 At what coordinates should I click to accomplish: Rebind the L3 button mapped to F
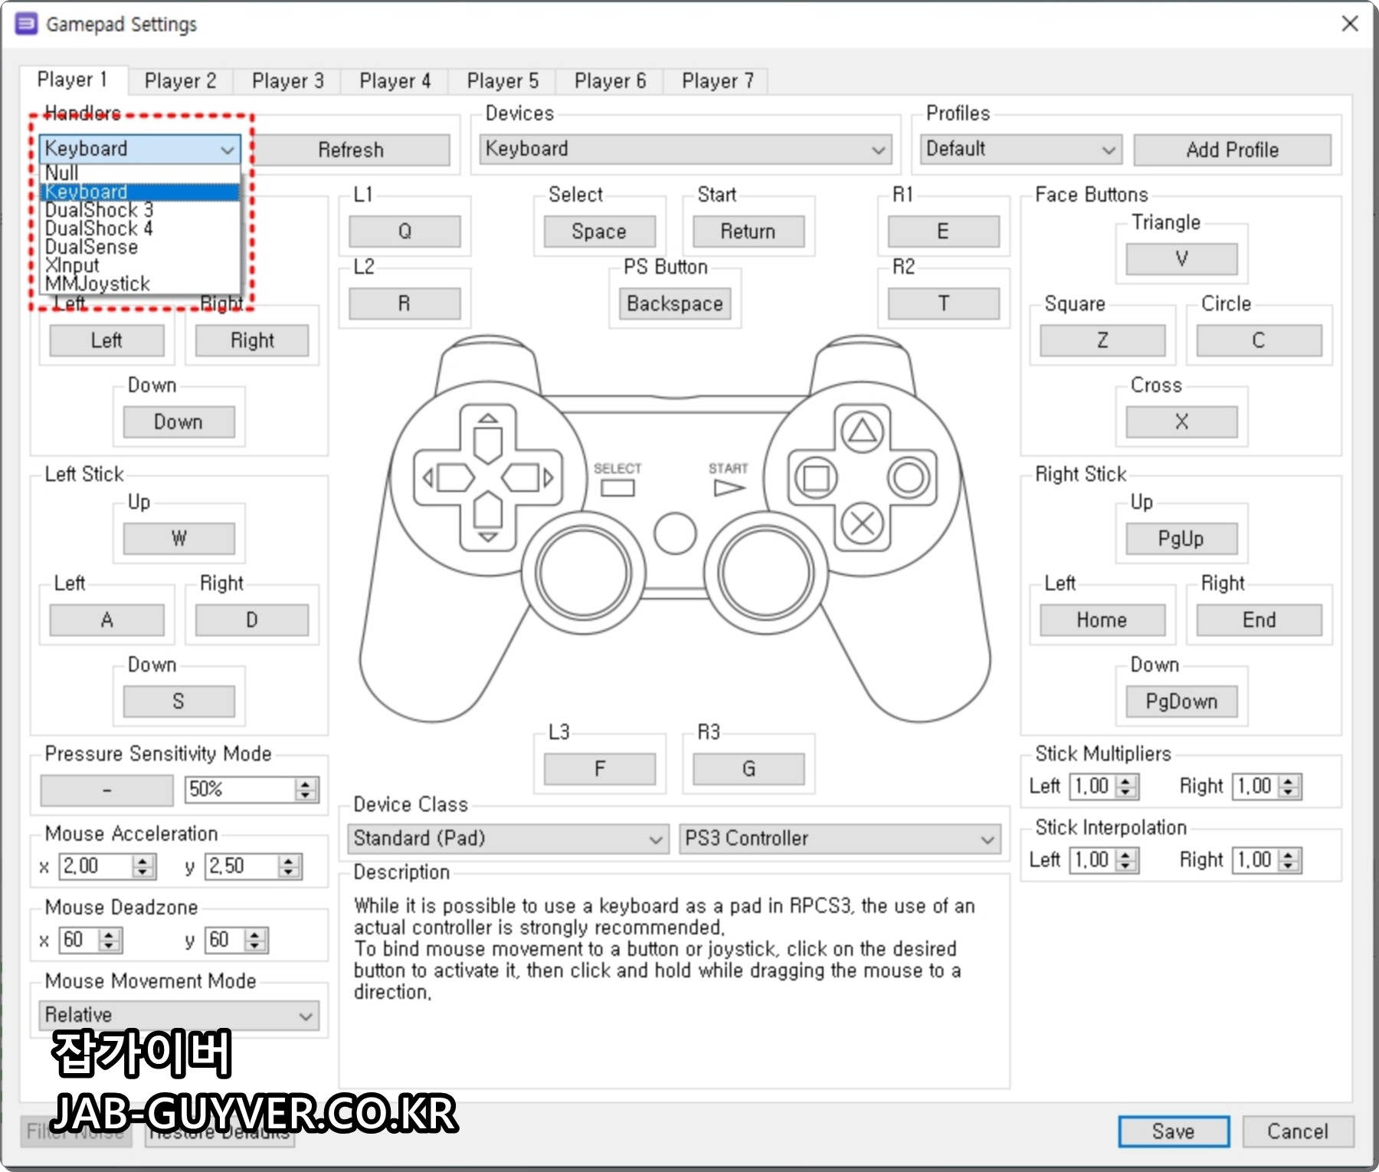599,769
